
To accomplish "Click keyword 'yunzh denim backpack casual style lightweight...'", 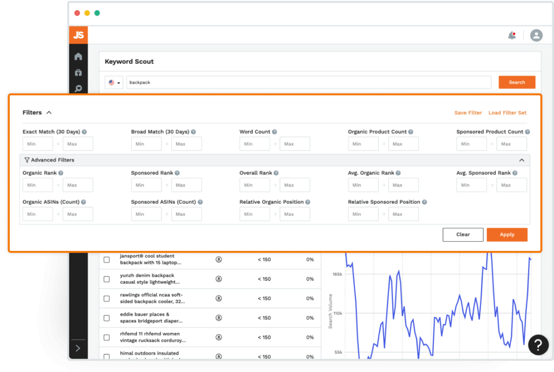I will pos(150,279).
